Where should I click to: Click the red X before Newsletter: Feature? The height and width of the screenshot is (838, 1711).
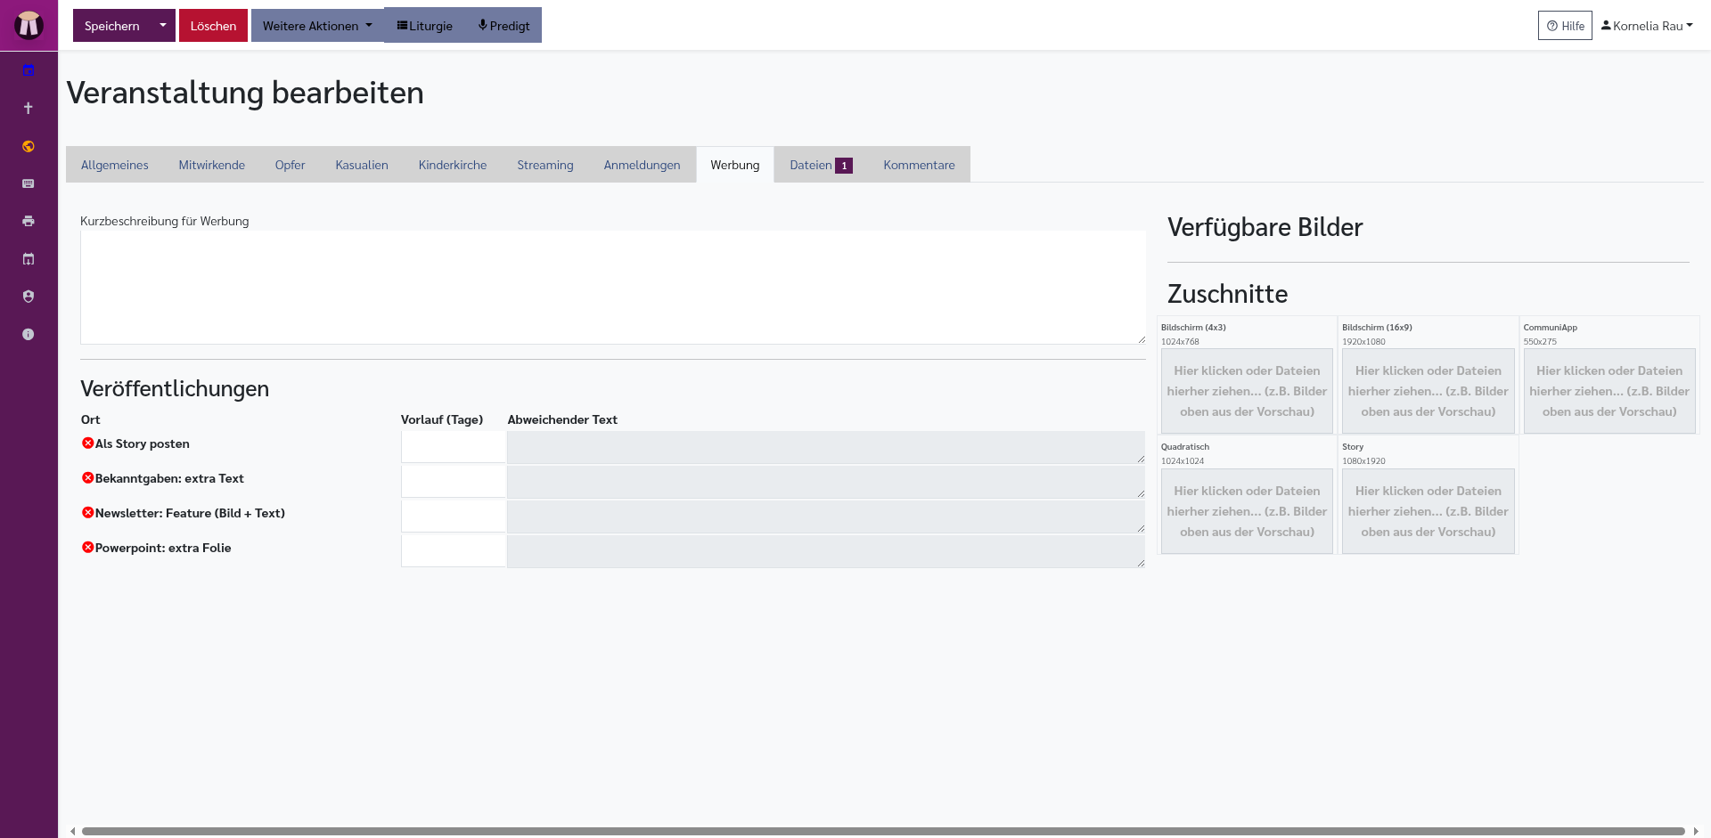[87, 513]
